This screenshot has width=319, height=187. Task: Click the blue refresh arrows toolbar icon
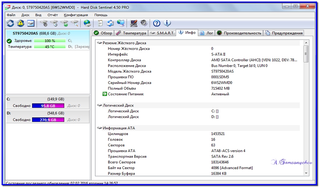10,23
